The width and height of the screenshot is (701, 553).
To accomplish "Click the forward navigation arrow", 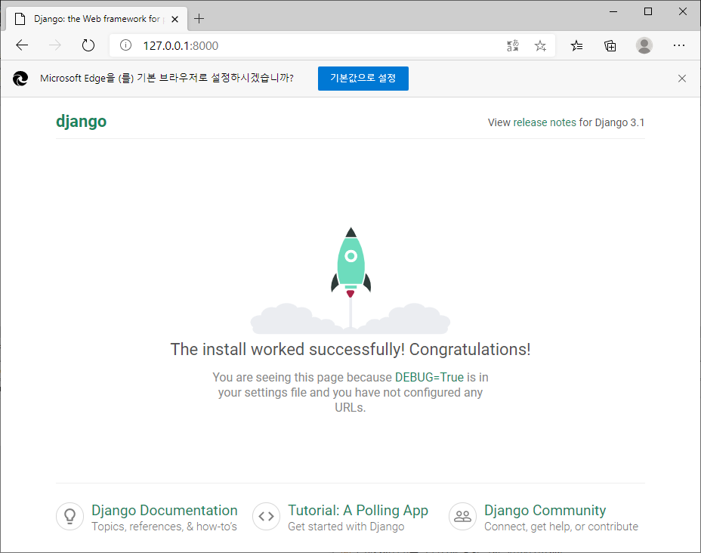I will pos(55,45).
